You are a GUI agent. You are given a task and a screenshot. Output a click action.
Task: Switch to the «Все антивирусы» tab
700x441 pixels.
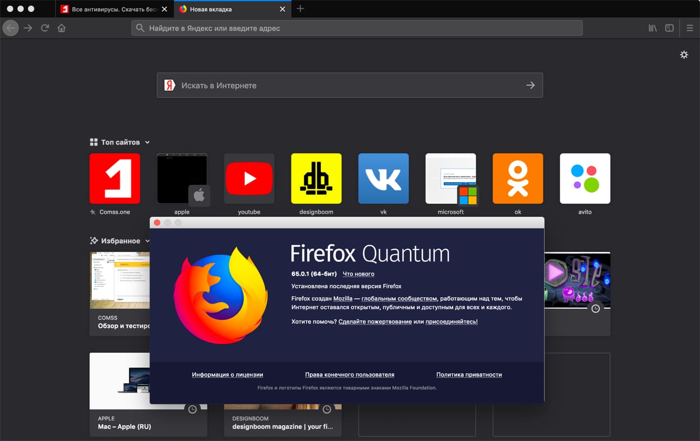click(110, 9)
